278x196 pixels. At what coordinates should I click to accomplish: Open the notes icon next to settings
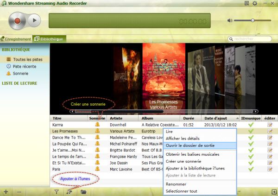click(246, 3)
